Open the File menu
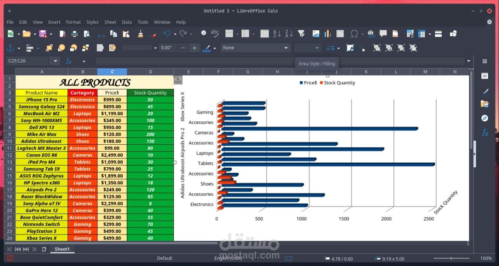499x266 pixels. [10, 22]
